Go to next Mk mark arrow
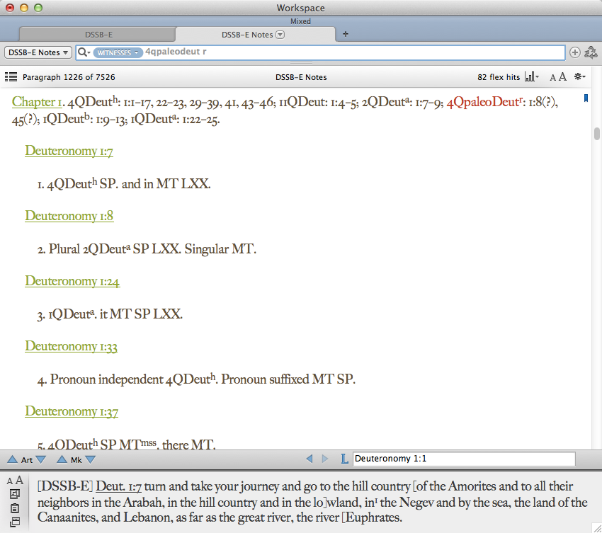This screenshot has width=602, height=533. click(91, 459)
